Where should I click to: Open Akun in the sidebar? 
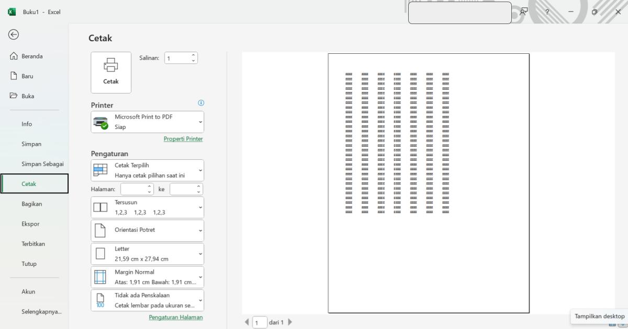pyautogui.click(x=34, y=292)
